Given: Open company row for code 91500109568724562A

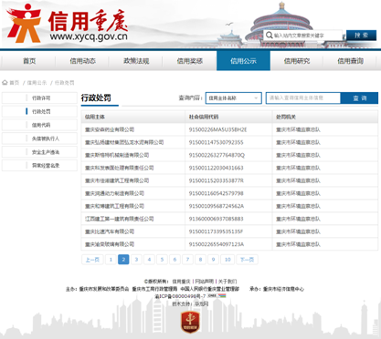Looking at the screenshot, I should pyautogui.click(x=229, y=206).
